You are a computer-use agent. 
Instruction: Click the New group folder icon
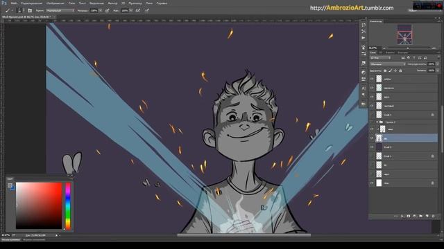[421, 216]
